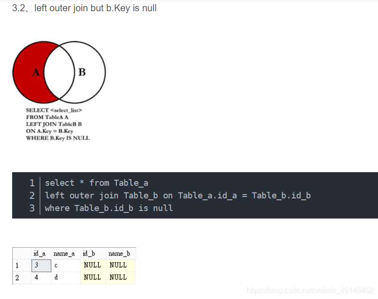Click the letter B label in the diagram

pyautogui.click(x=82, y=72)
